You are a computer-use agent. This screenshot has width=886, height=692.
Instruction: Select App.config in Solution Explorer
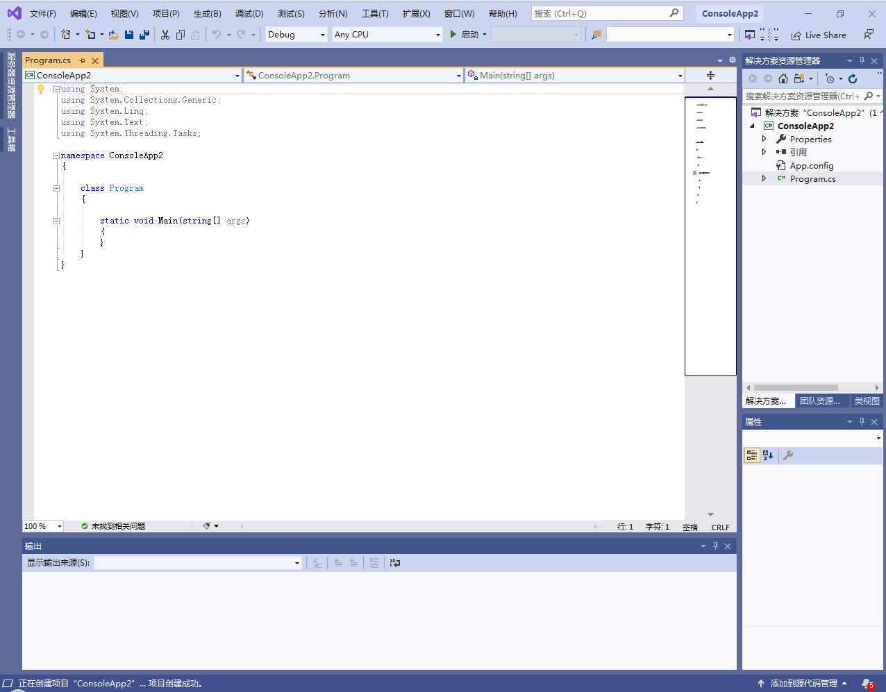click(x=812, y=165)
